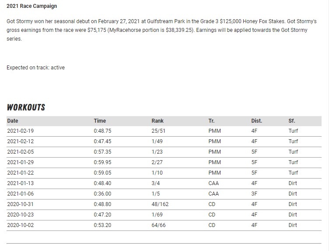Click the Time column header

100,121
